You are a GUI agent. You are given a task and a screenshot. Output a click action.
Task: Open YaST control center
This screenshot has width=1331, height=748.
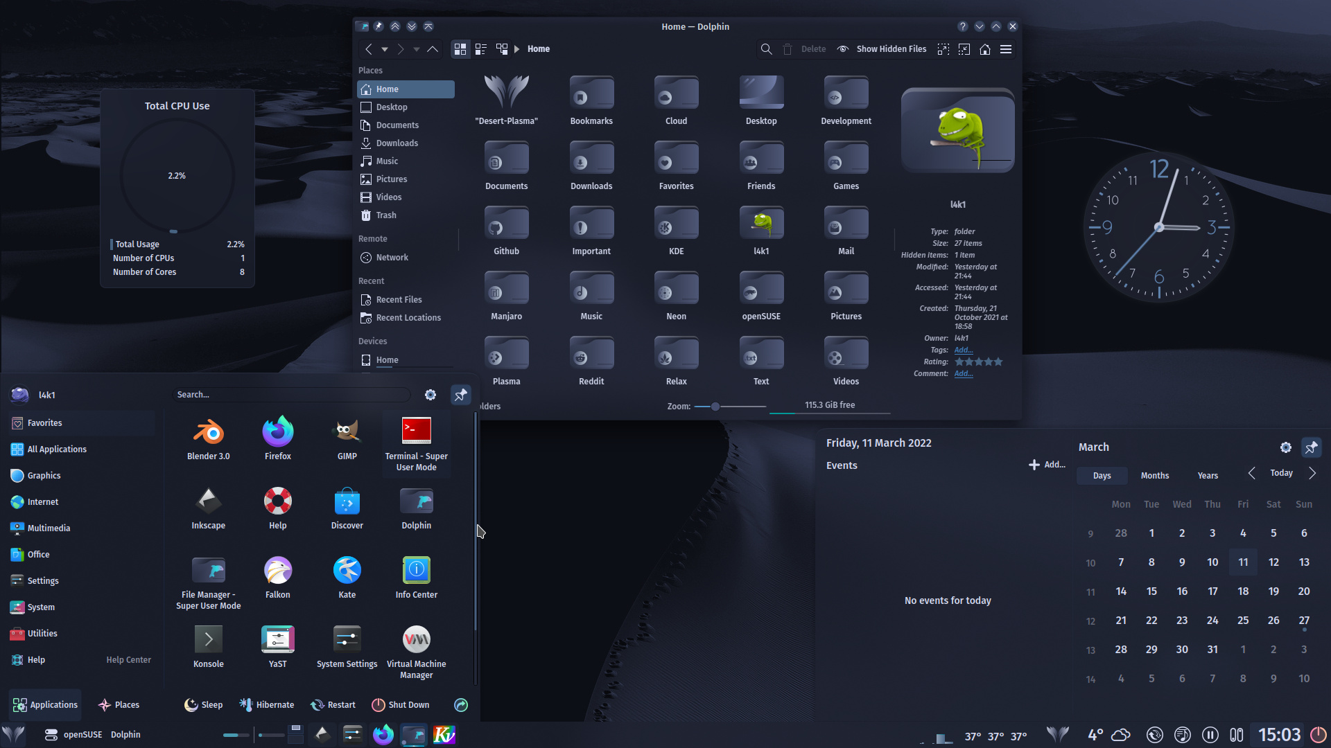[277, 647]
